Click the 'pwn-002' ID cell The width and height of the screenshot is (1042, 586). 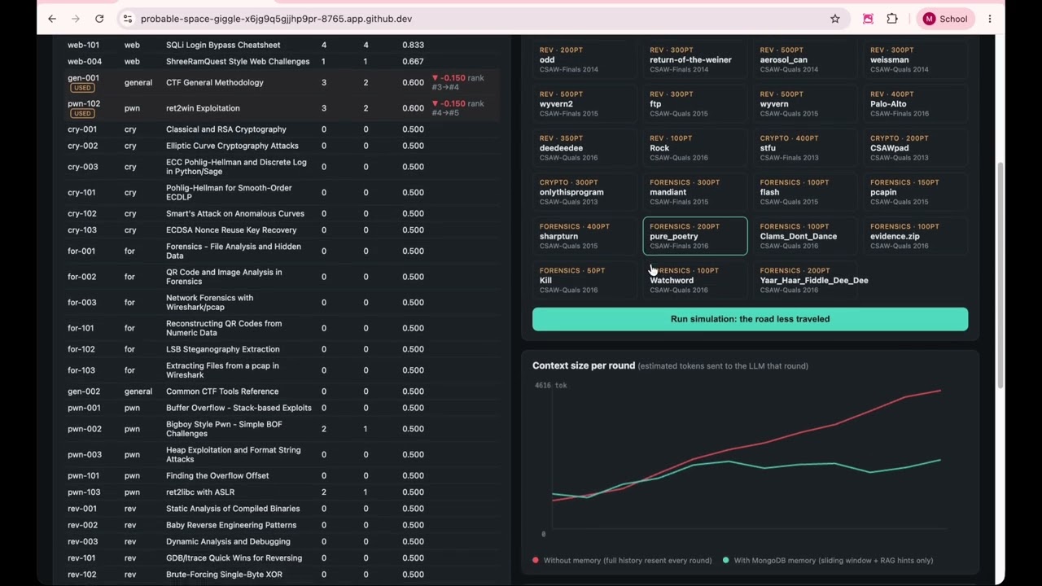tap(85, 429)
